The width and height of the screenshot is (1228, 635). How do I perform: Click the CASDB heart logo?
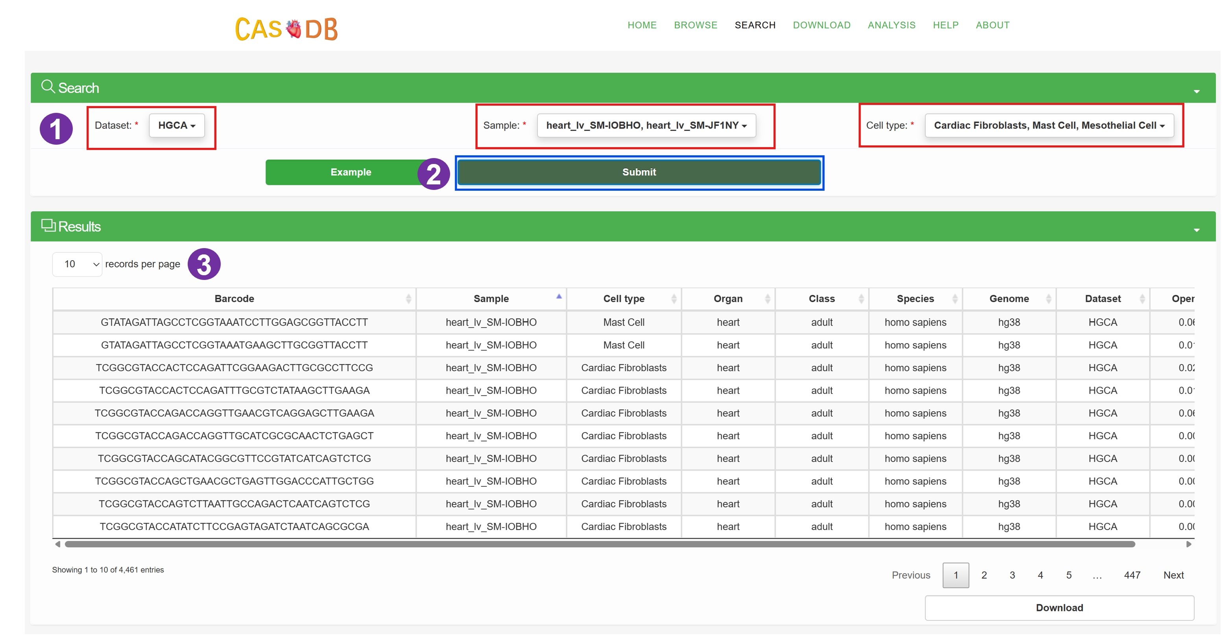pyautogui.click(x=293, y=29)
